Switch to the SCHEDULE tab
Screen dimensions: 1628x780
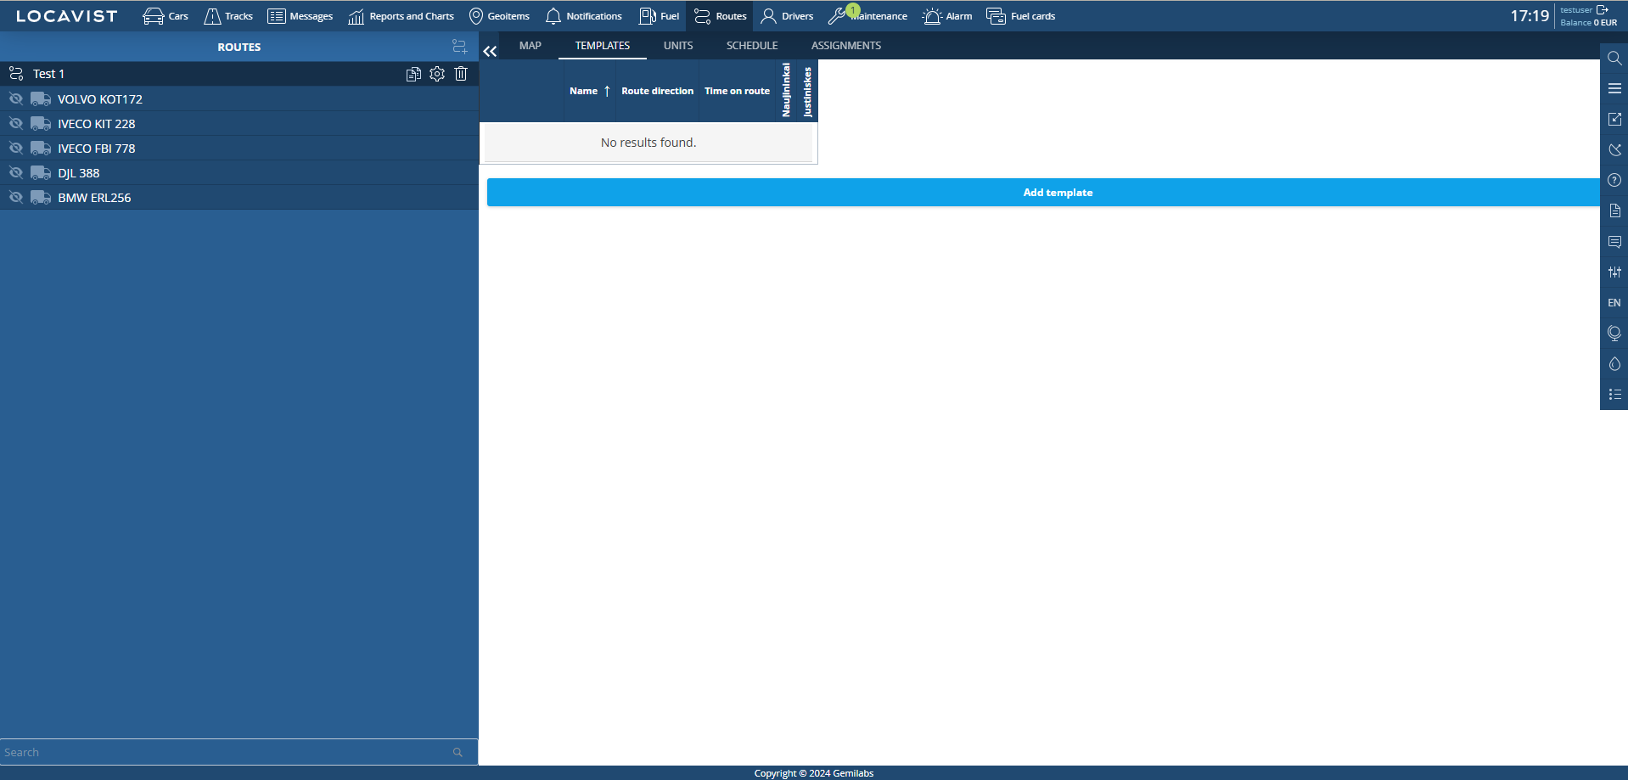pos(751,46)
